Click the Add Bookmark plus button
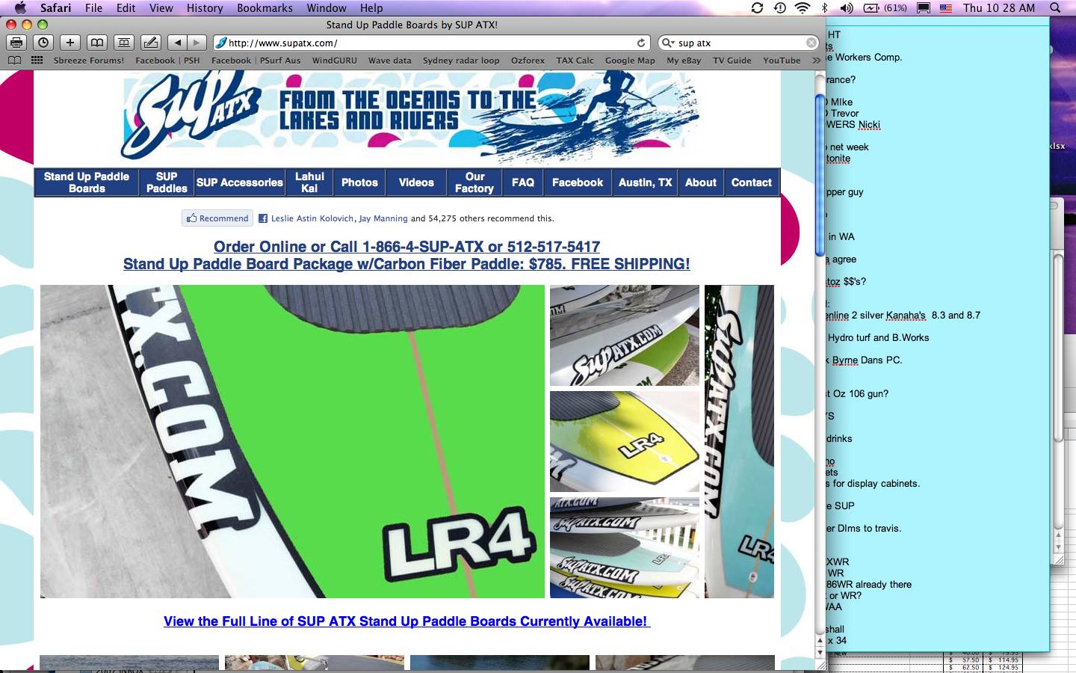The height and width of the screenshot is (673, 1076). pyautogui.click(x=69, y=43)
